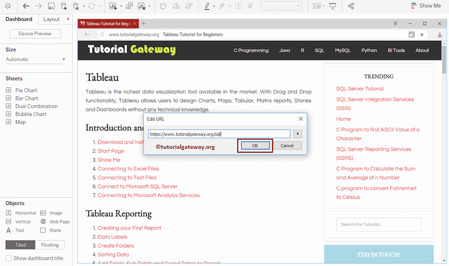Click the Highlight pen icon
The height and width of the screenshot is (266, 449).
(207, 6)
